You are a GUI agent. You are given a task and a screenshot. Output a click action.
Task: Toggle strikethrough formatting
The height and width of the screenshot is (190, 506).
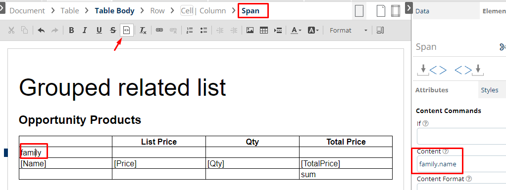[x=113, y=30]
